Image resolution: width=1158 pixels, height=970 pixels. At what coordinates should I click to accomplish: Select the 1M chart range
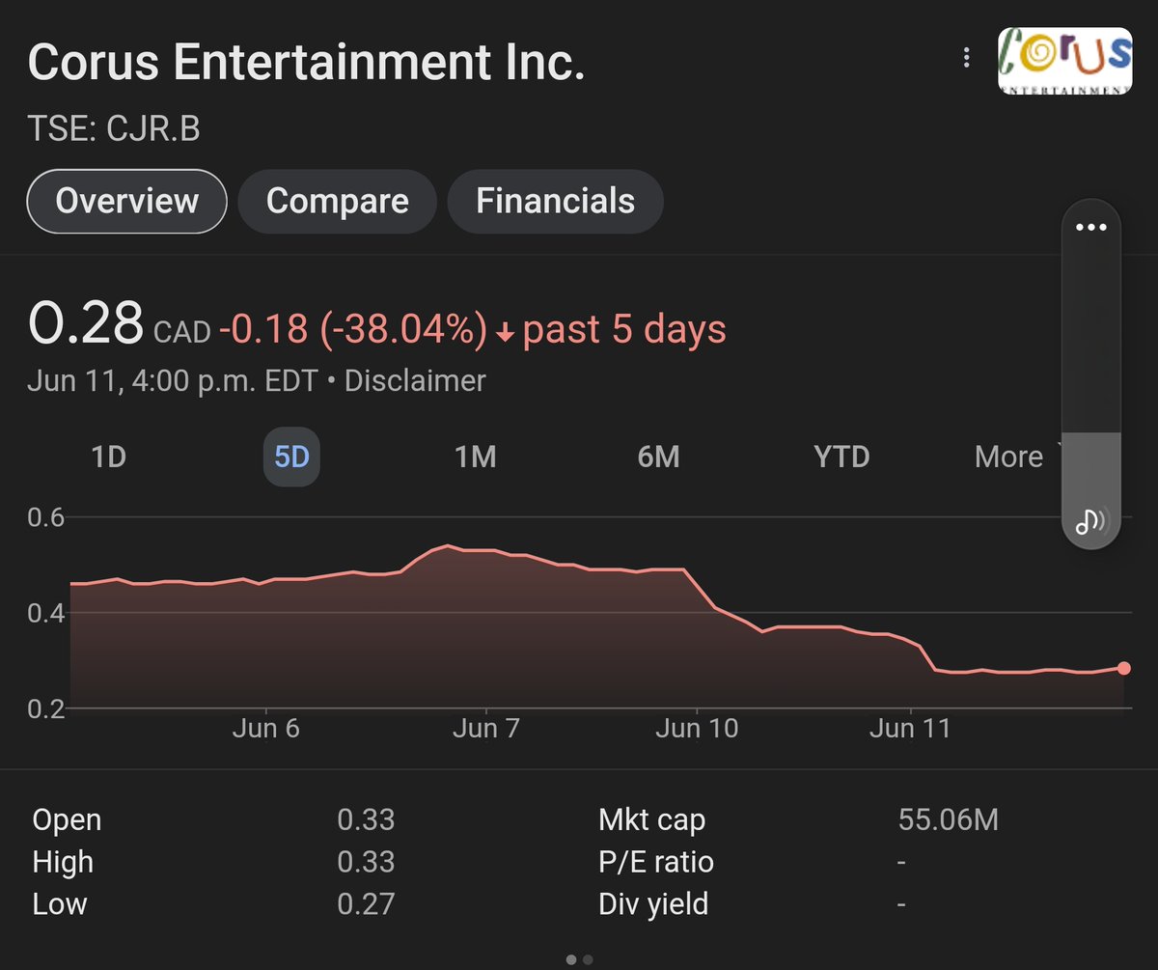476,457
